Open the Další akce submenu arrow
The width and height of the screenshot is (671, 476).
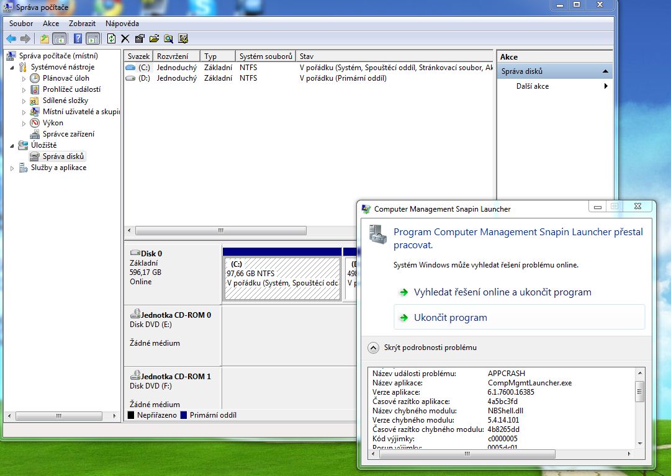coord(606,86)
